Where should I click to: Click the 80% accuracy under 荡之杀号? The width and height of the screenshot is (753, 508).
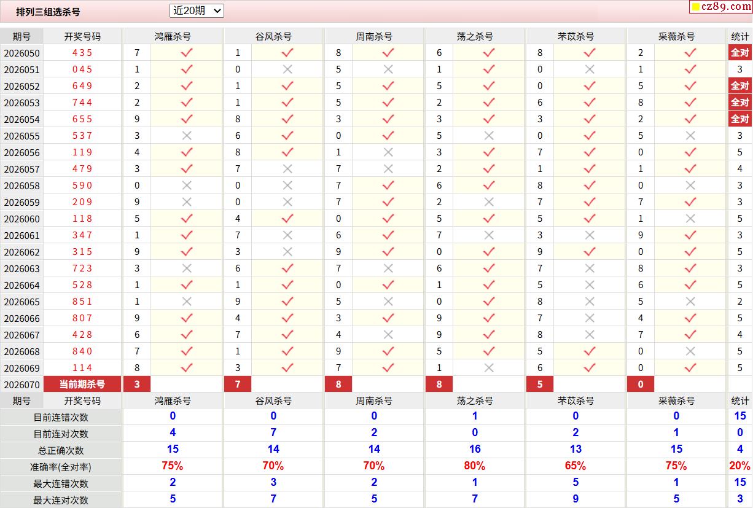coord(475,466)
